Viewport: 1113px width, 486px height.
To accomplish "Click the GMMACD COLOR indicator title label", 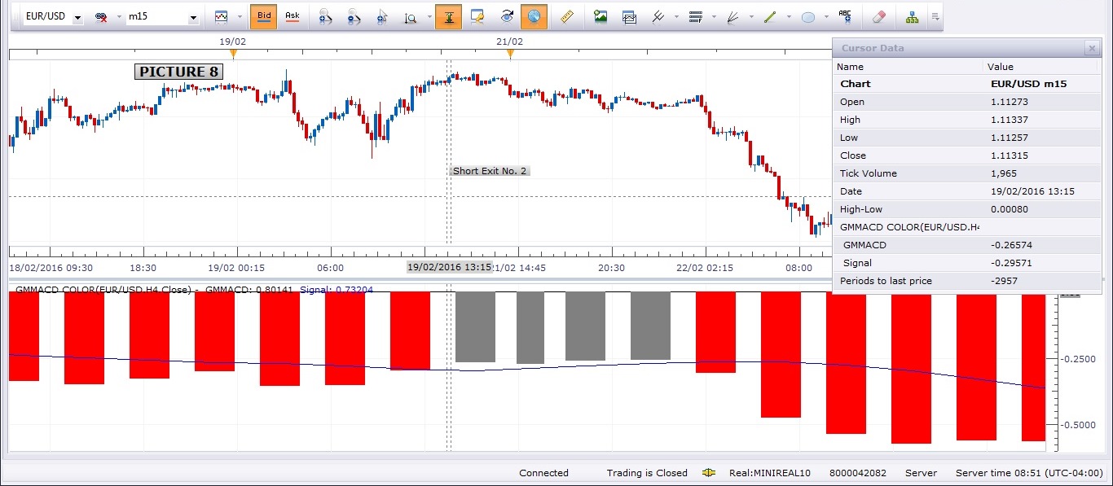I will click(103, 289).
